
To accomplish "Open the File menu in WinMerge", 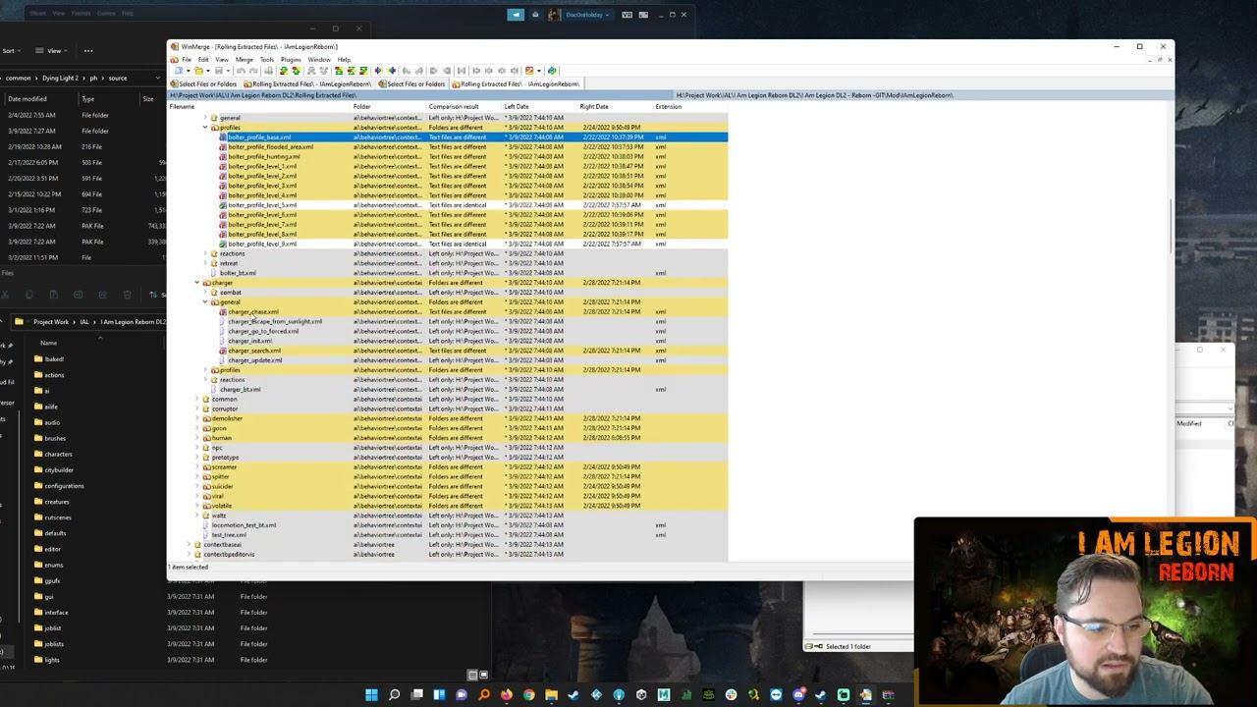I will 186,60.
